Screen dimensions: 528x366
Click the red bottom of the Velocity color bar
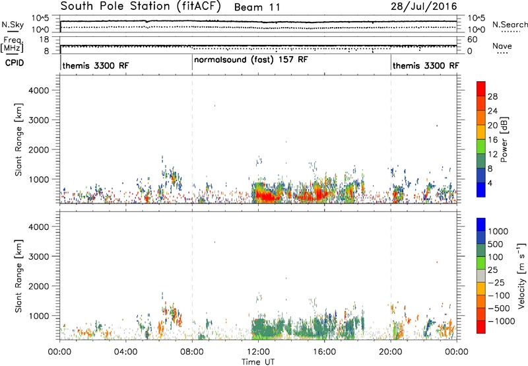pos(481,327)
